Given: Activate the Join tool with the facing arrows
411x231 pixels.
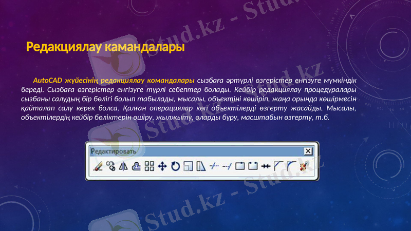Looking at the screenshot, I should coord(266,166).
